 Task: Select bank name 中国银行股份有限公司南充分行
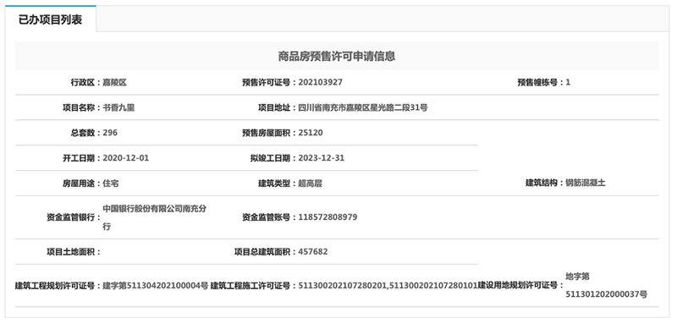click(155, 217)
